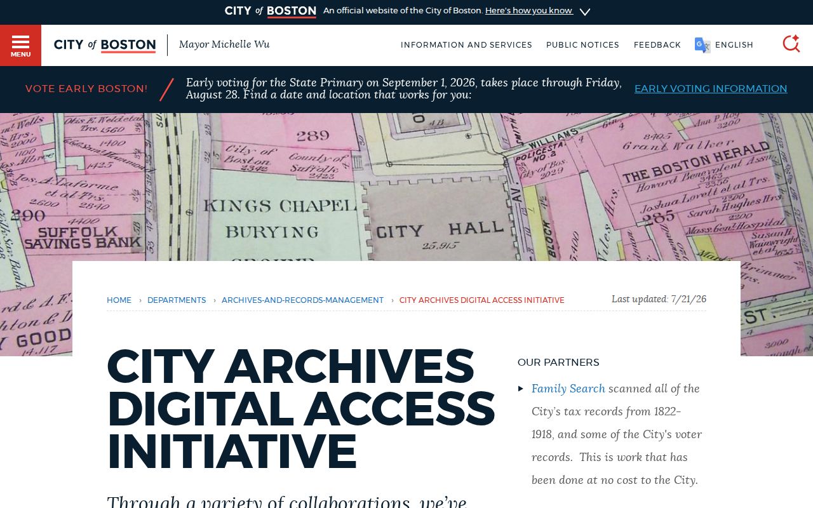Click the Mayor Michelle Wu text
The width and height of the screenshot is (813, 508).
(x=224, y=44)
